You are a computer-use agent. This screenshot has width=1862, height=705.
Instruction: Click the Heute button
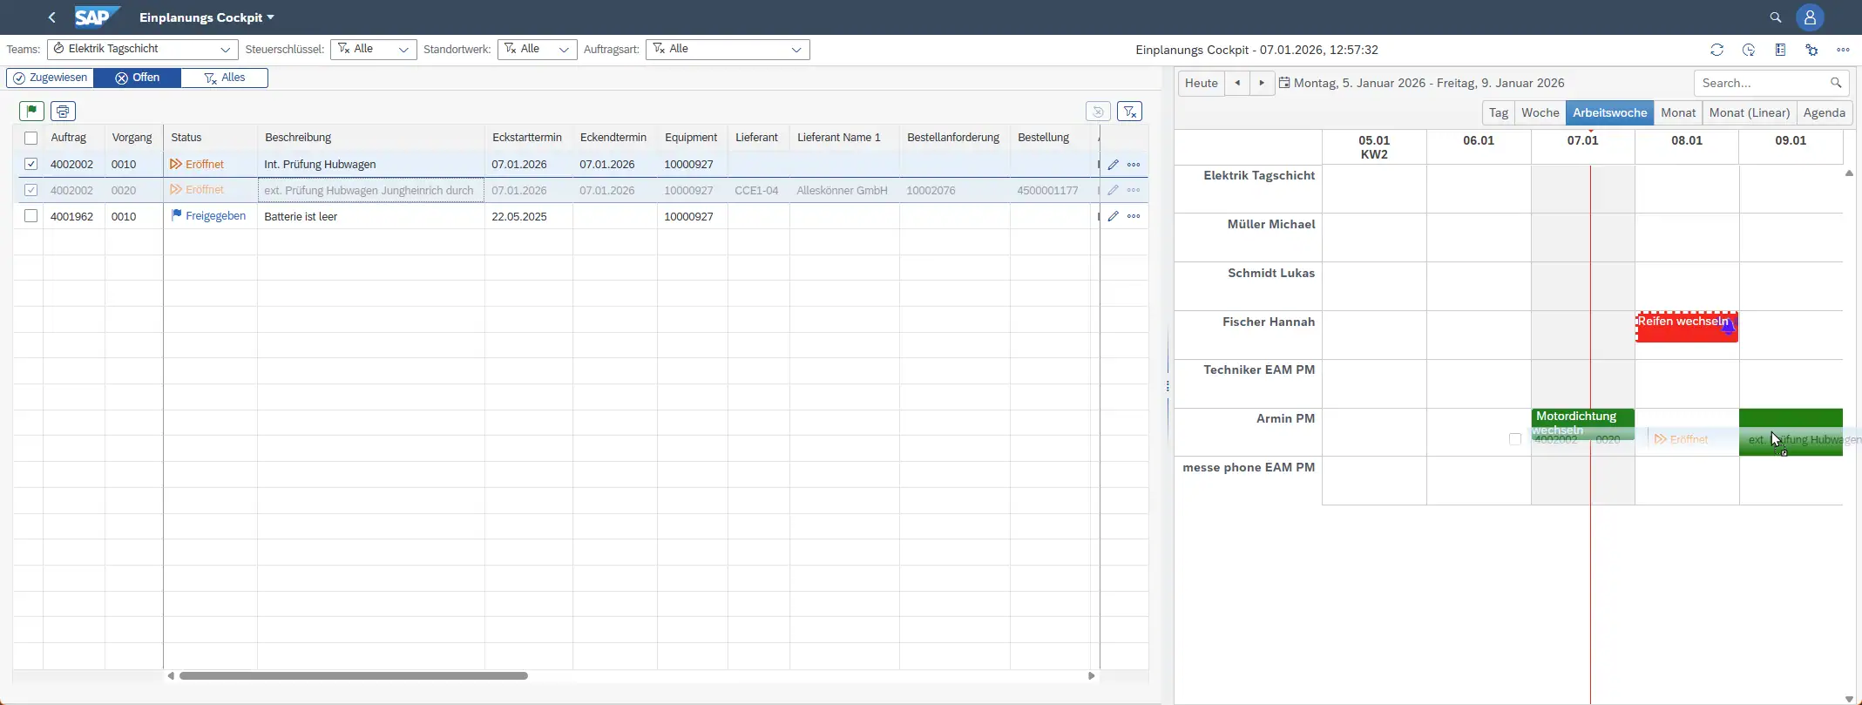[1201, 83]
